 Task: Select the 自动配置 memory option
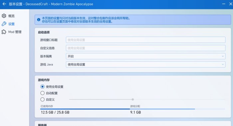42,93
